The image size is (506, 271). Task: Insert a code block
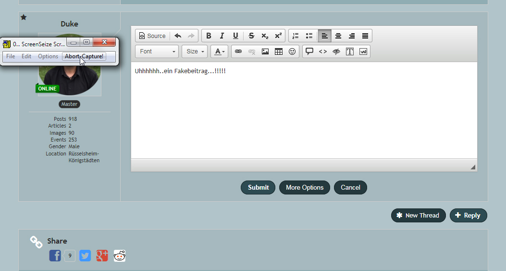(x=323, y=52)
